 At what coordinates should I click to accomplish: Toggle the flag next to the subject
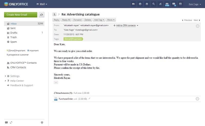tap(59, 14)
